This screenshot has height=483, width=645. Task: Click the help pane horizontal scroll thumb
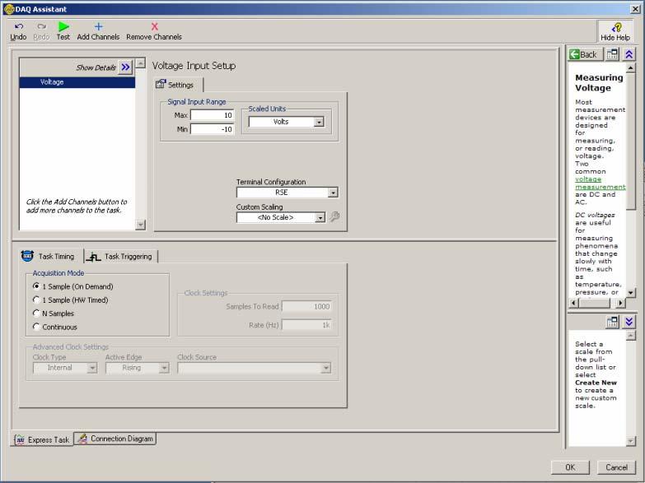point(595,303)
